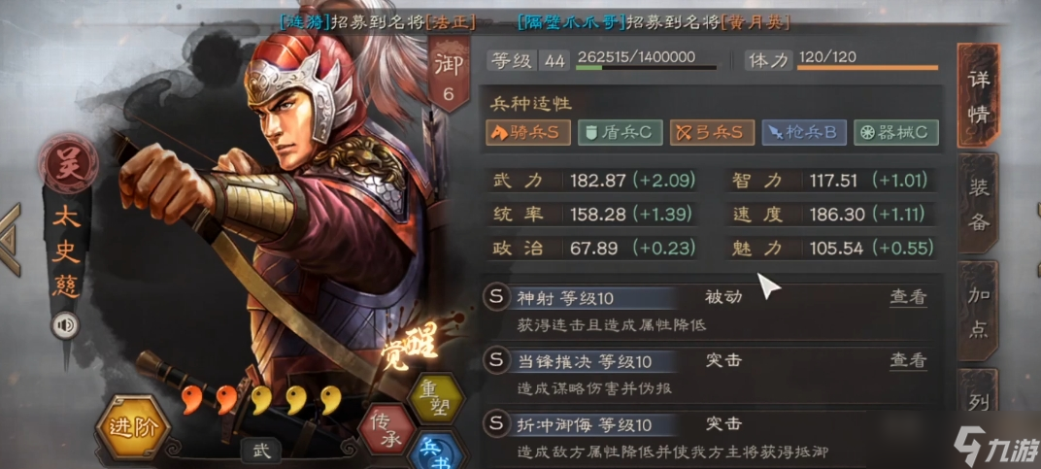The image size is (1041, 469).
Task: Go to previous general with left arrow
Action: pos(10,240)
